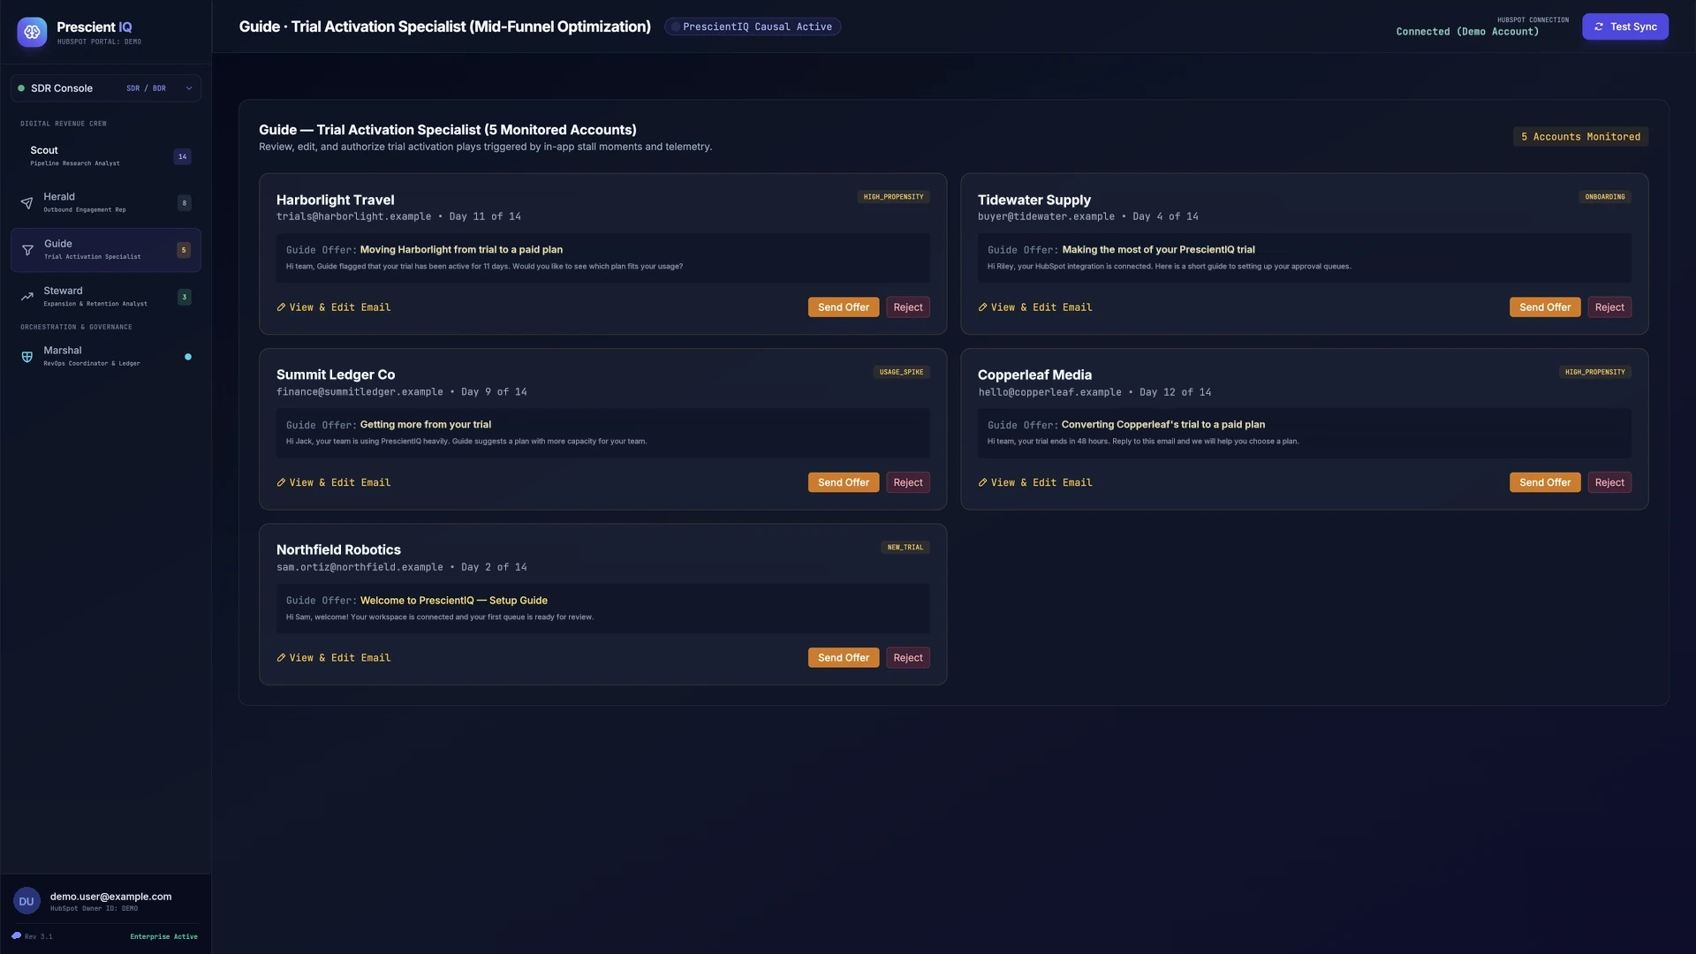The height and width of the screenshot is (954, 1696).
Task: Click the pencil icon on Copperleaf Media card
Action: 982,482
